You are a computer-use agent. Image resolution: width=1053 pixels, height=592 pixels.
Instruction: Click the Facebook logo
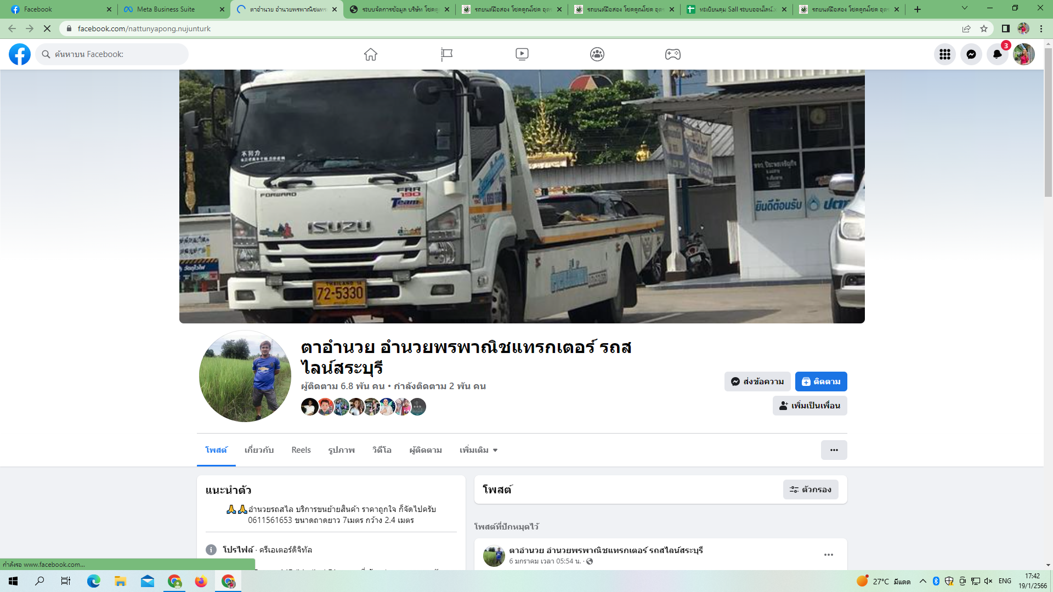pyautogui.click(x=20, y=54)
